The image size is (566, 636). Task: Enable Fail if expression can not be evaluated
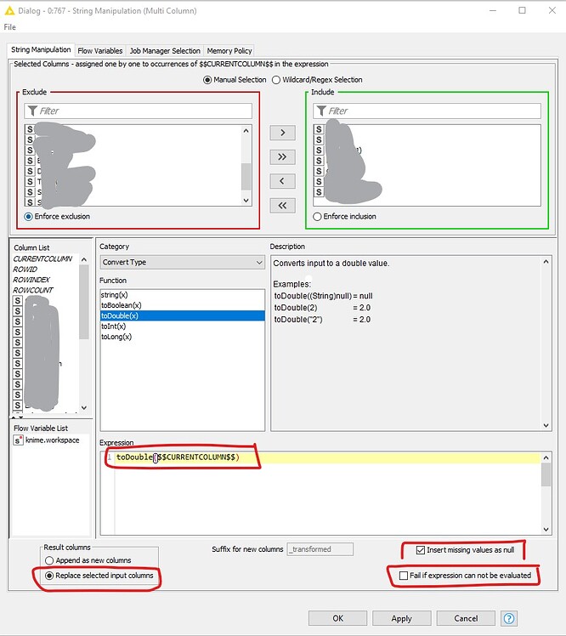[x=404, y=576]
